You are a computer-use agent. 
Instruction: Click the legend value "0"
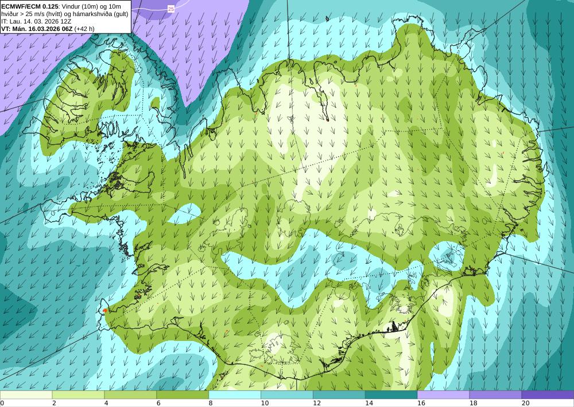pos(2,403)
